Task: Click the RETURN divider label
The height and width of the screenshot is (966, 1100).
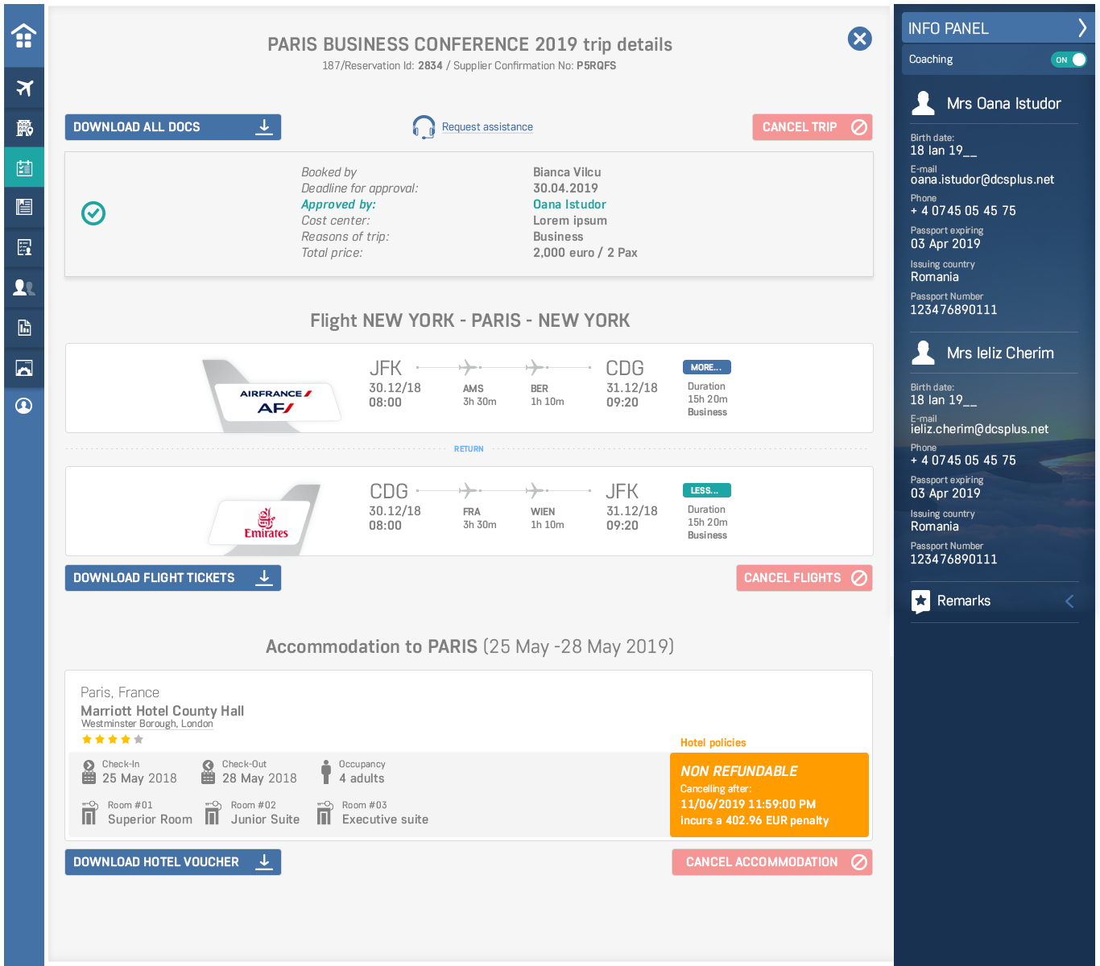Action: coord(469,449)
